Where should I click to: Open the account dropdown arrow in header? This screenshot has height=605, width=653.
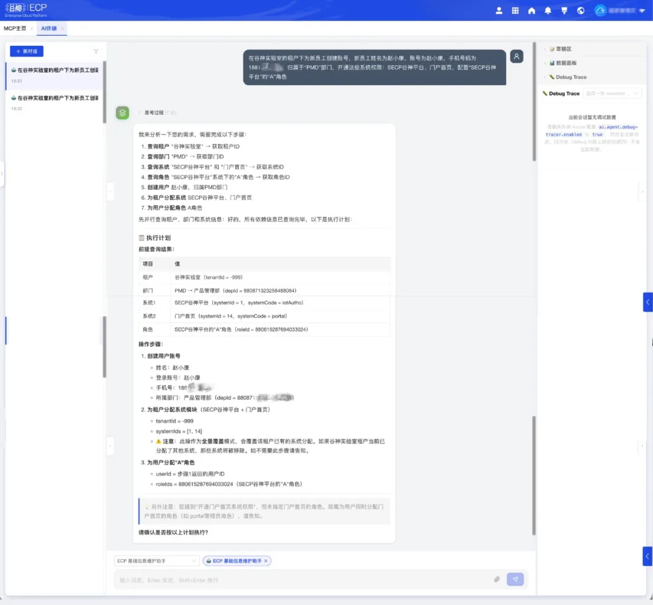[x=642, y=11]
